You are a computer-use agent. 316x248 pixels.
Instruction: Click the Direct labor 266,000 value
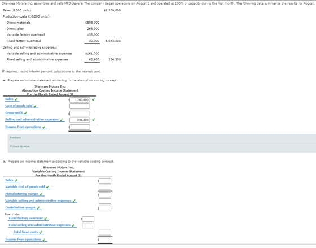[x=93, y=29]
